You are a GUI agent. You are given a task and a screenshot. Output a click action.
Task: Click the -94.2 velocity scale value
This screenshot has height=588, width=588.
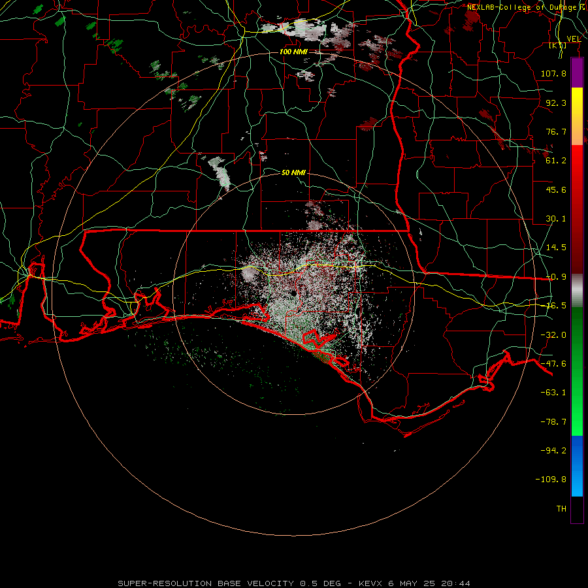coord(553,450)
